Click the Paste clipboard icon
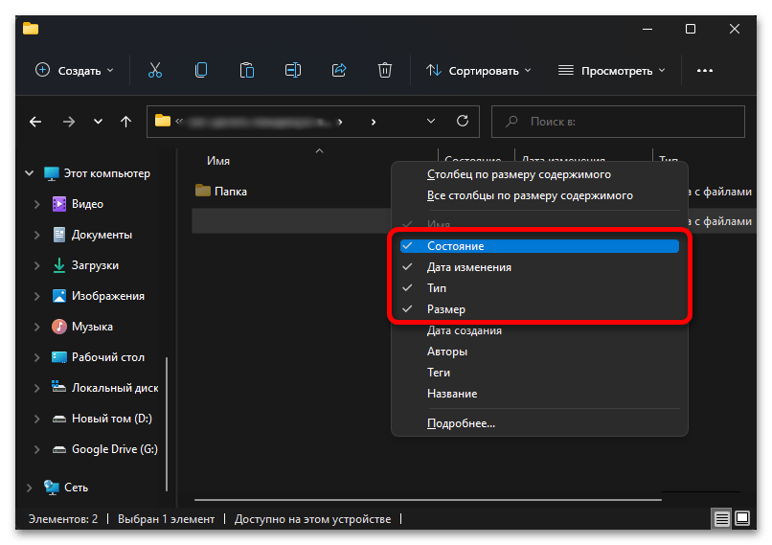 click(x=247, y=70)
